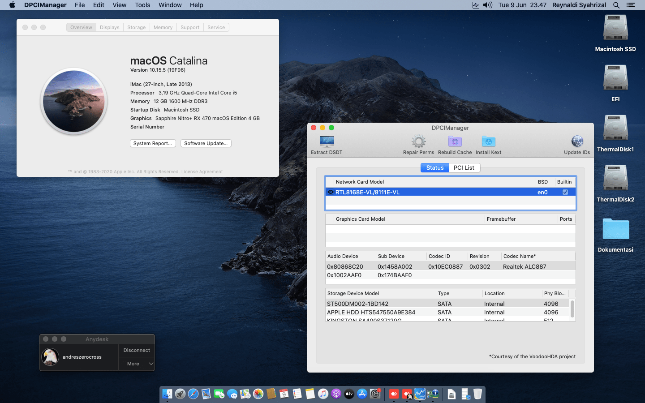Open the App Store from the Dock
The height and width of the screenshot is (403, 645).
click(x=362, y=394)
